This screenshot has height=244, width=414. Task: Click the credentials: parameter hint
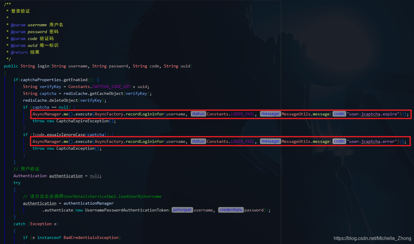(x=231, y=210)
